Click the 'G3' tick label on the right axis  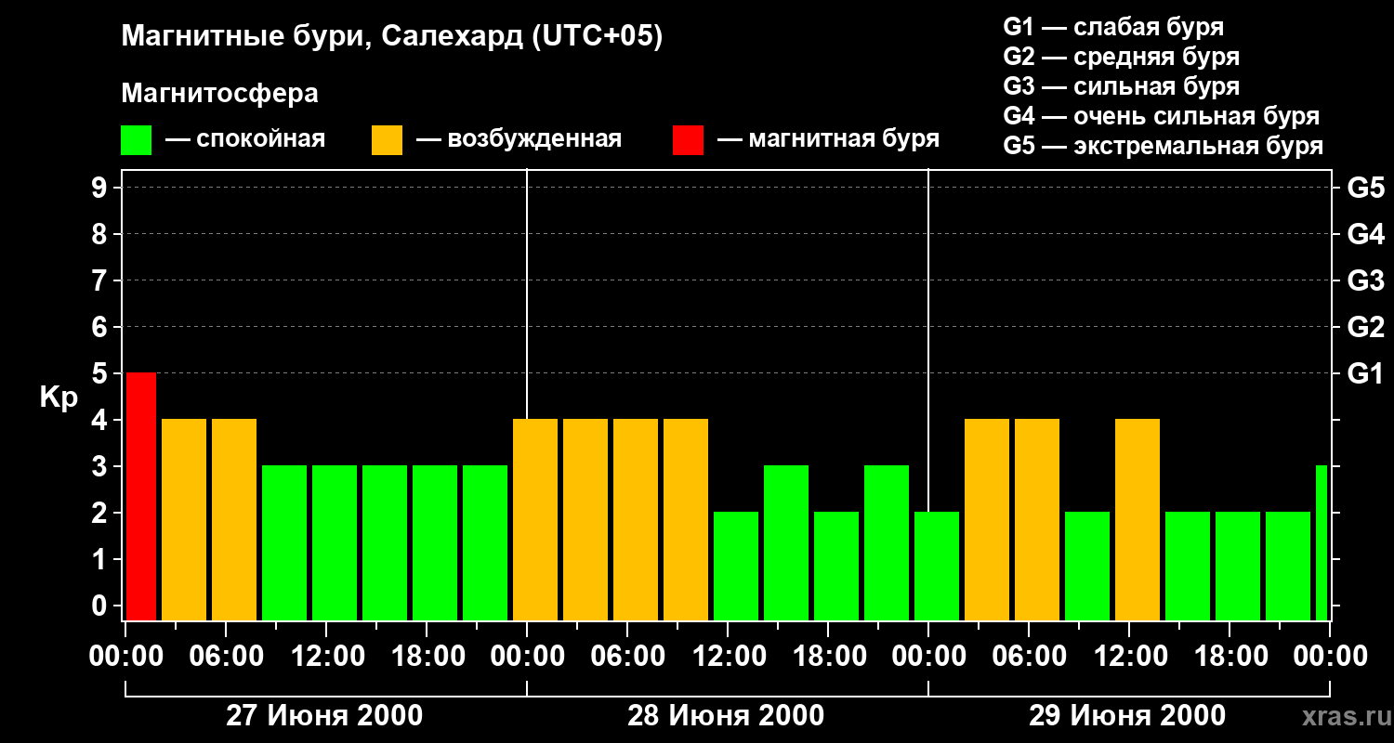click(x=1365, y=280)
